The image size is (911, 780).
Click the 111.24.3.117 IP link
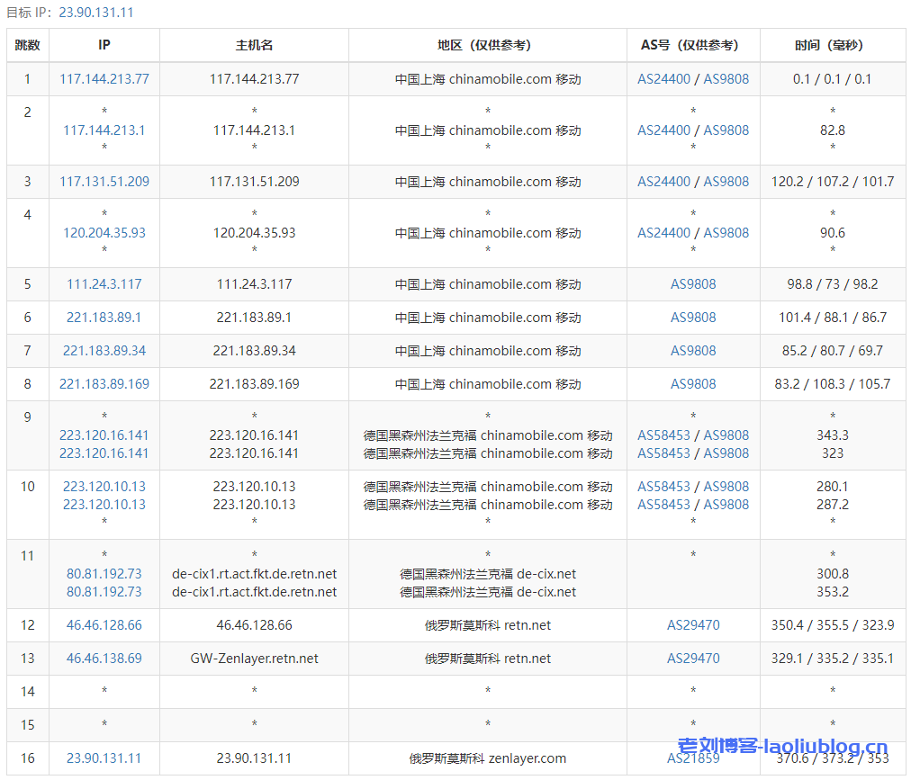point(104,284)
